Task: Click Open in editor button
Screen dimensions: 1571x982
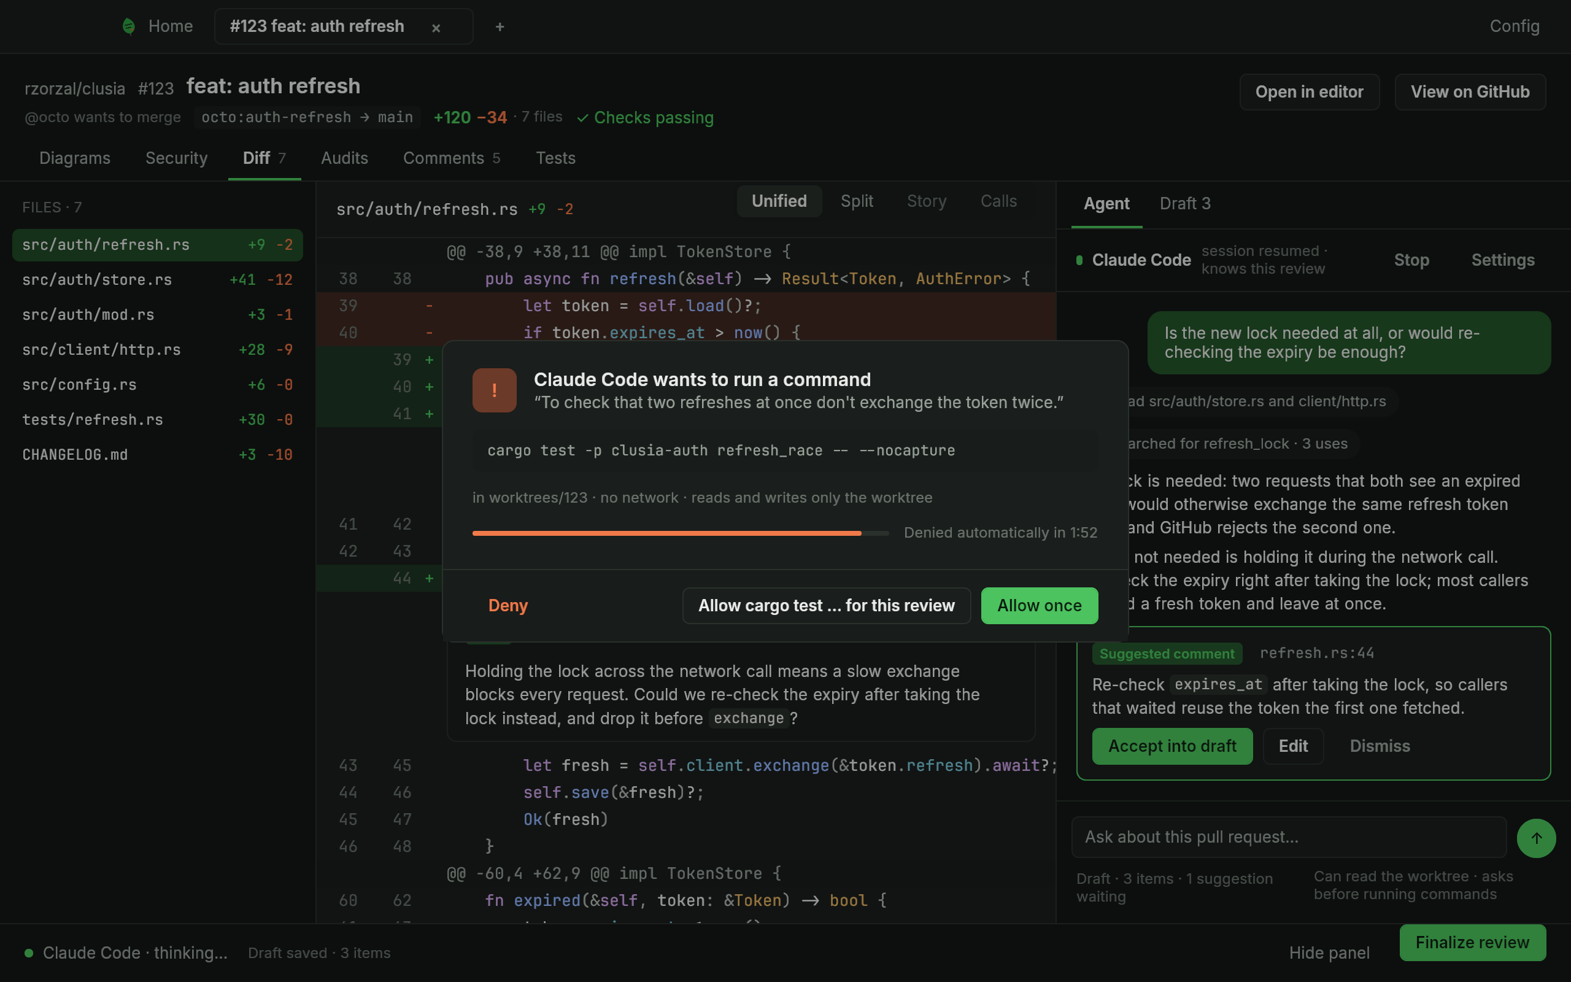Action: tap(1309, 91)
